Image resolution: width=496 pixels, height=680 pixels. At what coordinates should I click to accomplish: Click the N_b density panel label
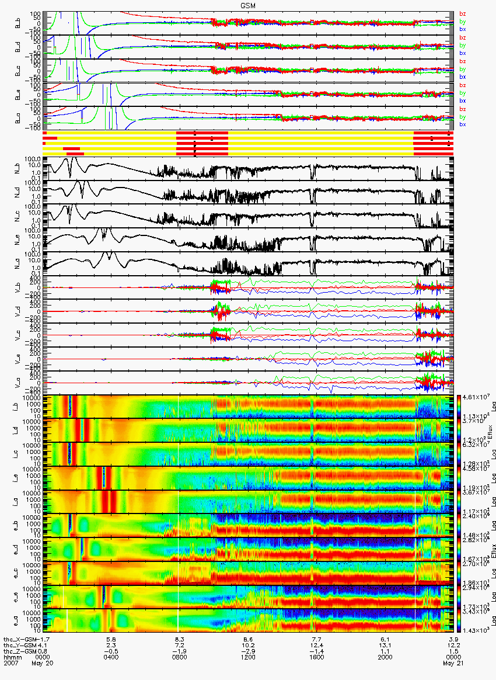click(x=18, y=168)
